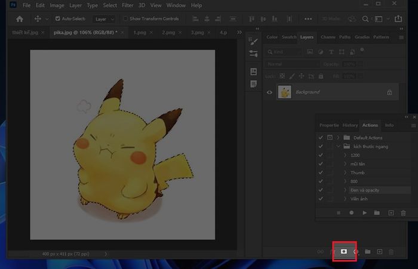Hide the Background layer with eye icon
Screen dimensions: 418x269
[x=269, y=92]
